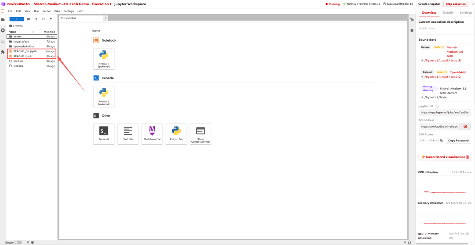Click Copy Password button
The image size is (475, 245).
coord(458,141)
